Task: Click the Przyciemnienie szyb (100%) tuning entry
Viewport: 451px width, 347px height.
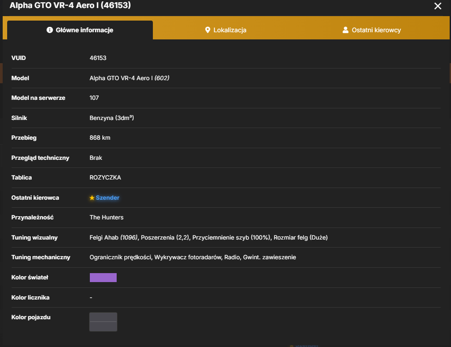Action: pyautogui.click(x=232, y=237)
